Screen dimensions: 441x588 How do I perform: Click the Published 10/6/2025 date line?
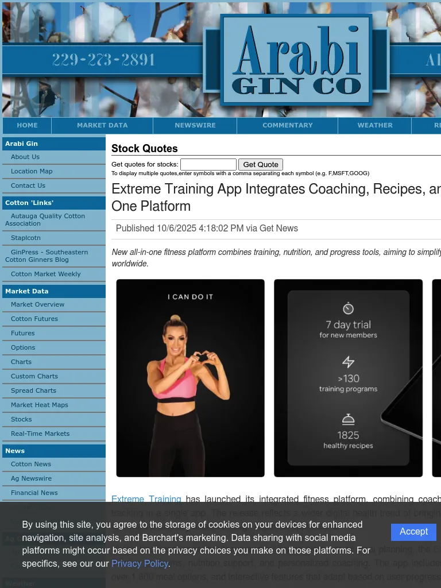(207, 229)
